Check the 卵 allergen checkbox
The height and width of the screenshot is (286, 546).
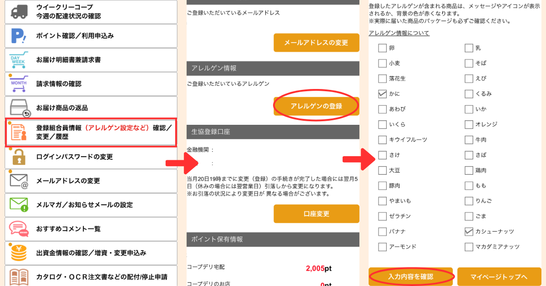(383, 48)
